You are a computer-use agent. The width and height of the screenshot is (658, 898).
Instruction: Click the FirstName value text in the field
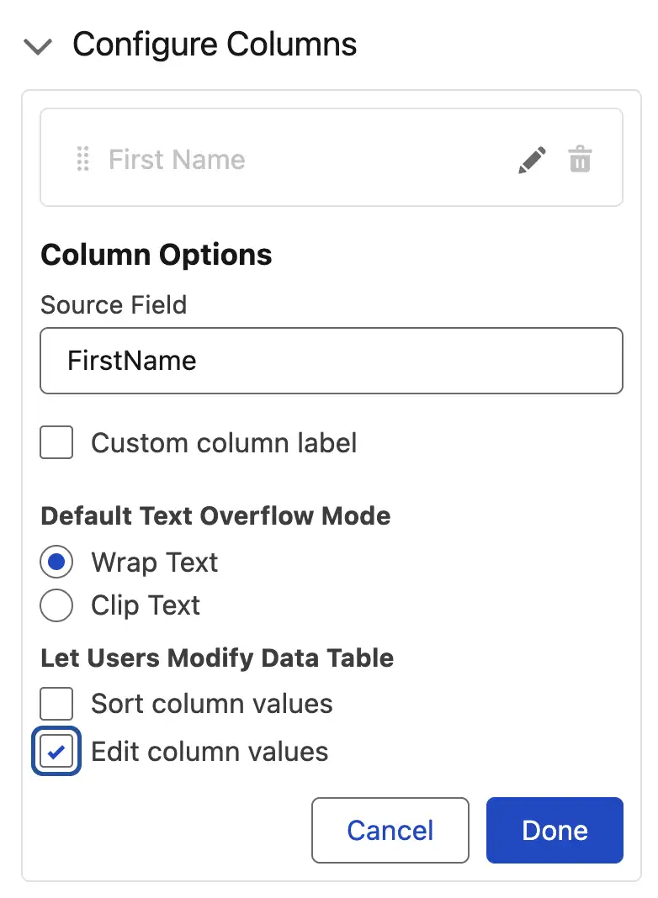(x=132, y=361)
